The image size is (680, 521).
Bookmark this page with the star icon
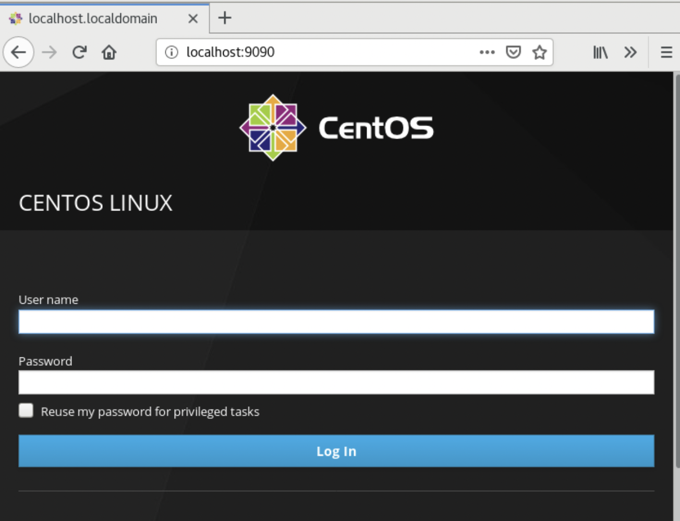click(x=539, y=52)
